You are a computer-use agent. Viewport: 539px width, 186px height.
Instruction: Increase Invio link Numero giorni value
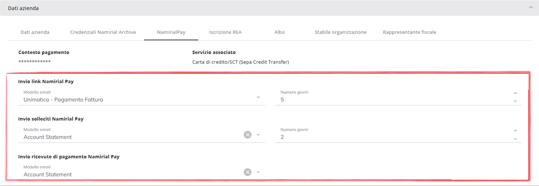[515, 93]
